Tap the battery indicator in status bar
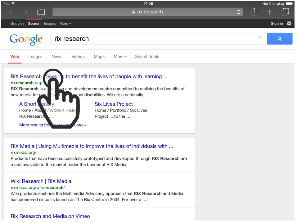Screen dimensions: 297x223 point(289,4)
